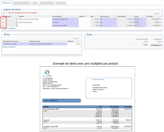This screenshot has height=132, width=164.
Task: Click sequence value 10
Action: point(17,19)
